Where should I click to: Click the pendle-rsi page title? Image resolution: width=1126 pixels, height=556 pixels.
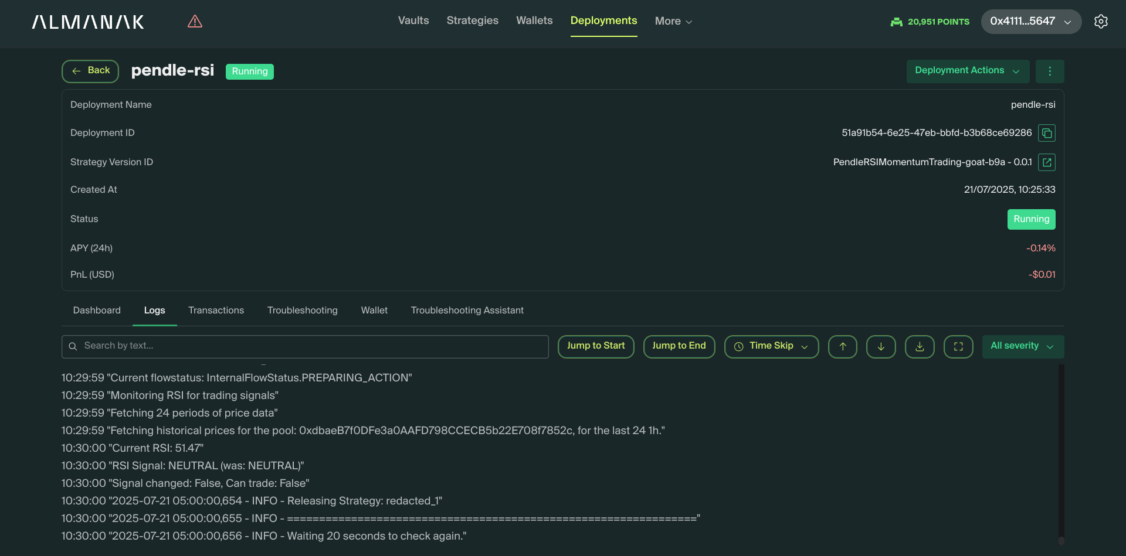172,70
